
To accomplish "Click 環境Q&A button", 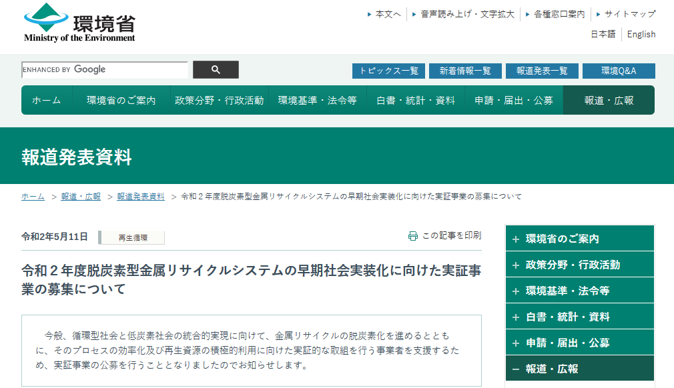I will click(619, 71).
